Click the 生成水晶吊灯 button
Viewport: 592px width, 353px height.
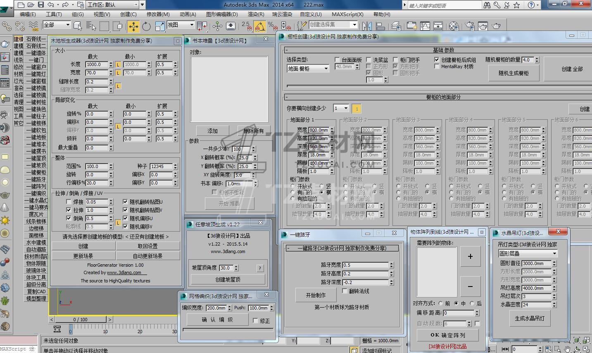pos(529,318)
